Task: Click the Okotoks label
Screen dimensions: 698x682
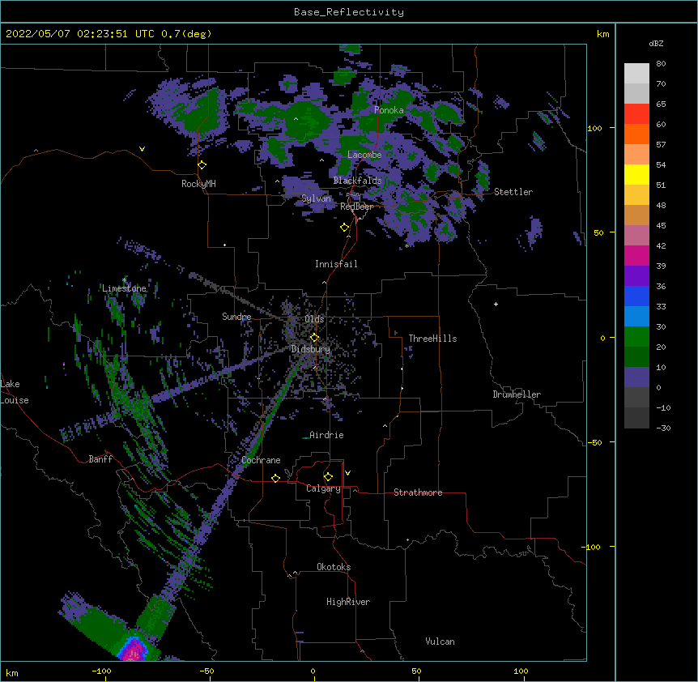Action: point(334,567)
